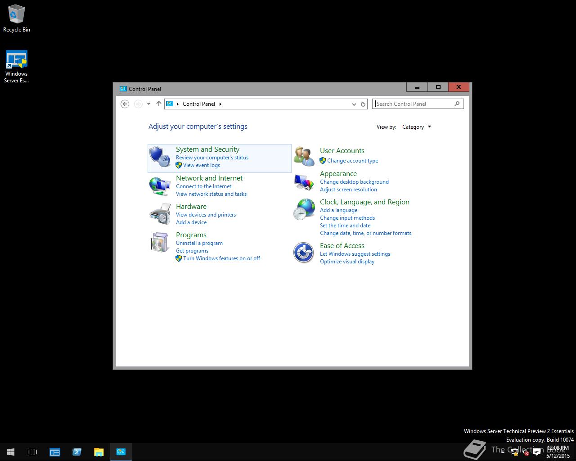
Task: Click Change date, time, or number formats
Action: [x=365, y=233]
